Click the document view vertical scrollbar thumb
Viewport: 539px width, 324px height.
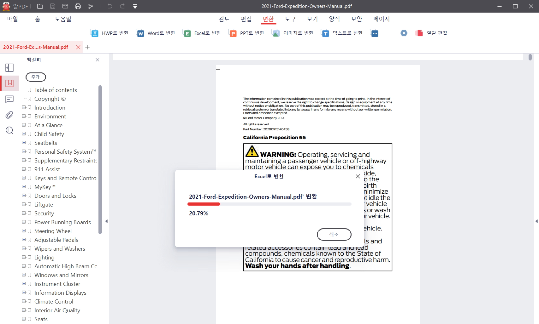[x=530, y=57]
